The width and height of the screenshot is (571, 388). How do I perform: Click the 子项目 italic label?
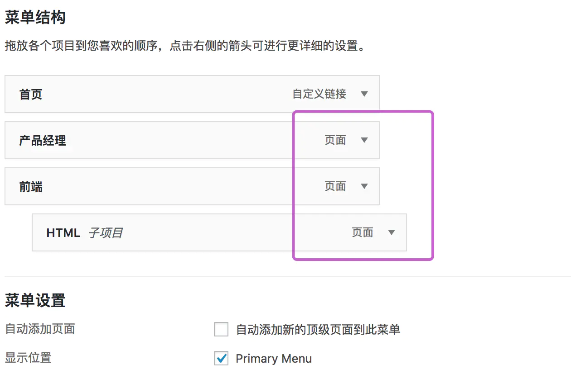[106, 233]
